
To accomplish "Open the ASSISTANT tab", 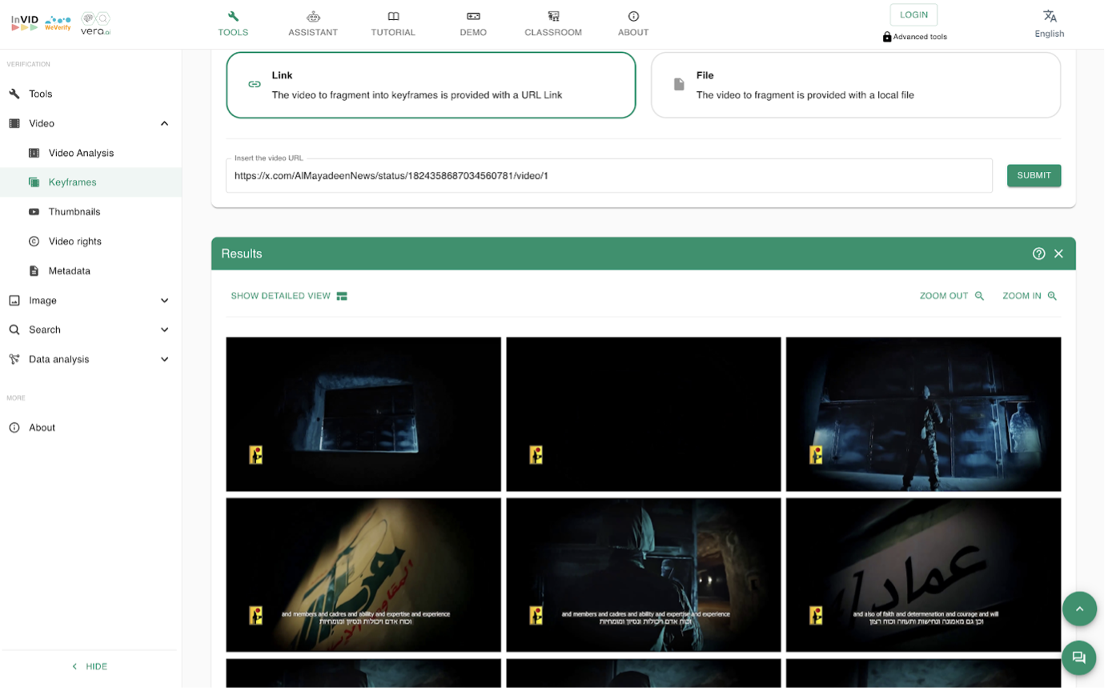I will tap(313, 24).
